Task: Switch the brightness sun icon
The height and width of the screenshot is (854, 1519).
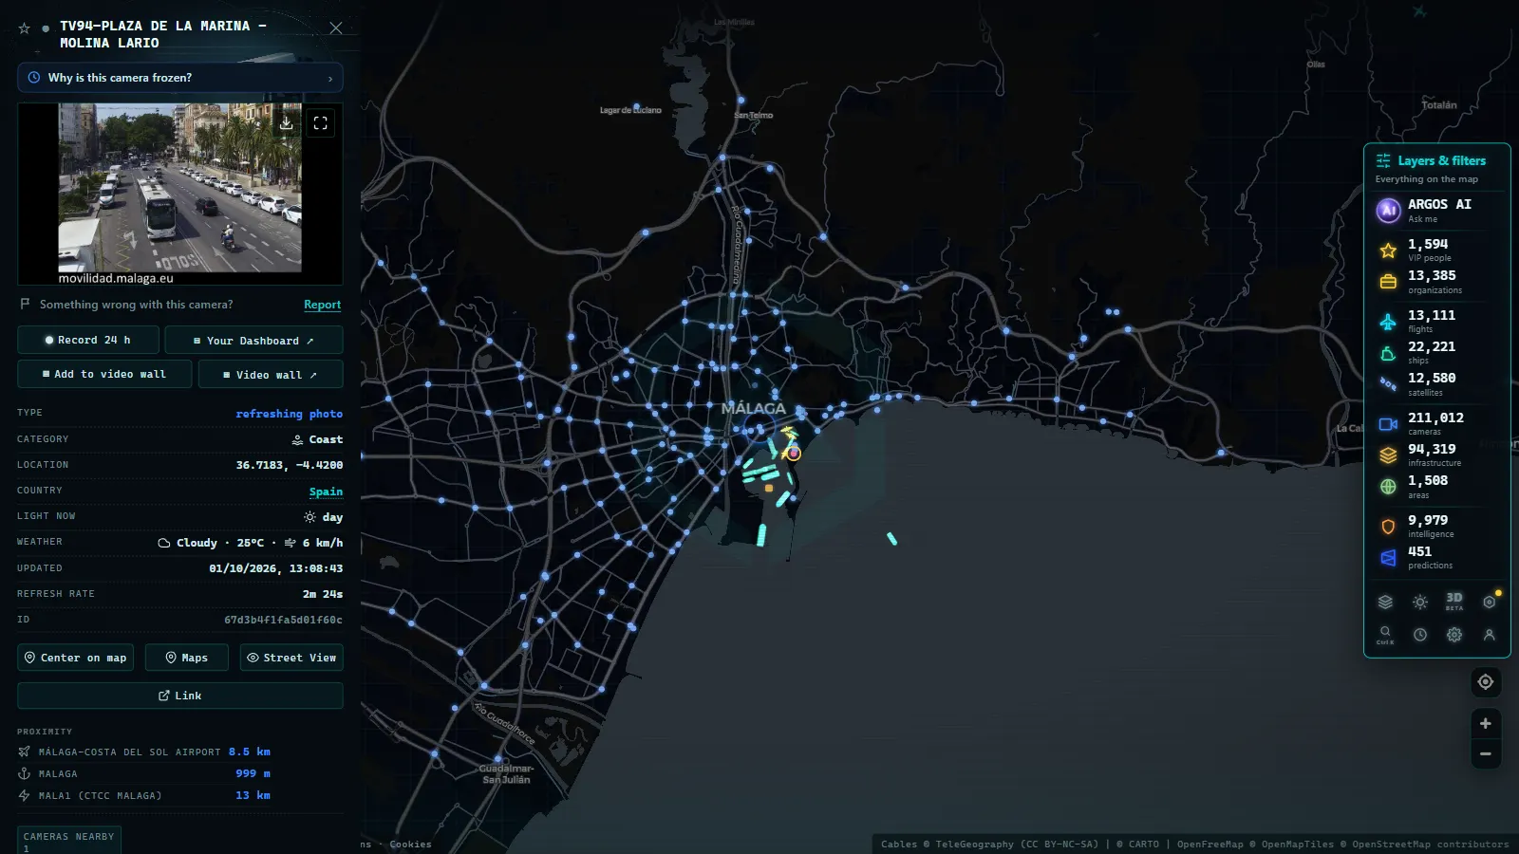Action: point(1420,602)
